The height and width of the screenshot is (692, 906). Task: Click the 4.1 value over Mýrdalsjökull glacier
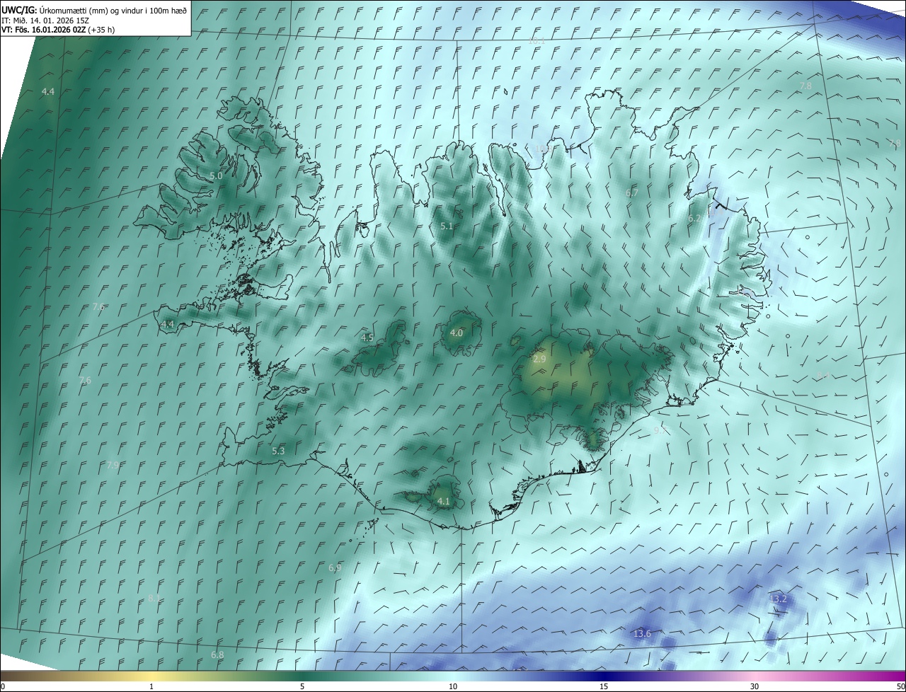pyautogui.click(x=444, y=501)
